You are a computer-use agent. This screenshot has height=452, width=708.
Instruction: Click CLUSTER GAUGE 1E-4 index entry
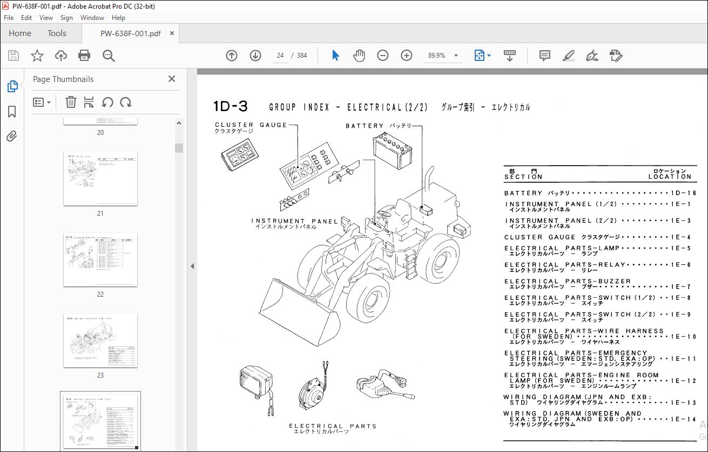point(598,237)
